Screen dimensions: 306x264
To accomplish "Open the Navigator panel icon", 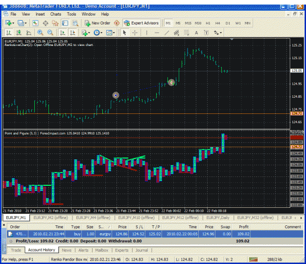I will point(55,23).
